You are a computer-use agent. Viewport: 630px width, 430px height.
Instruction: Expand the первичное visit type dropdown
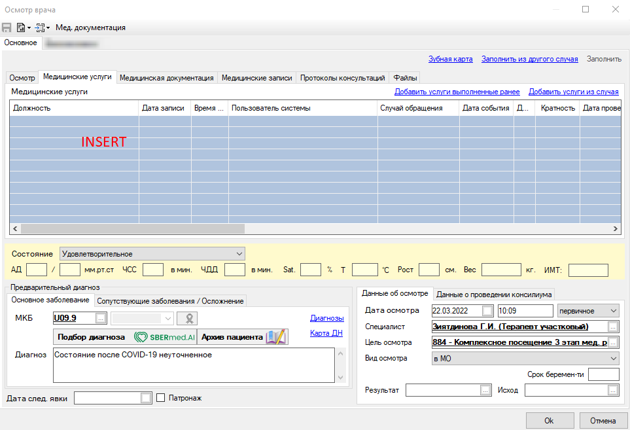click(614, 311)
